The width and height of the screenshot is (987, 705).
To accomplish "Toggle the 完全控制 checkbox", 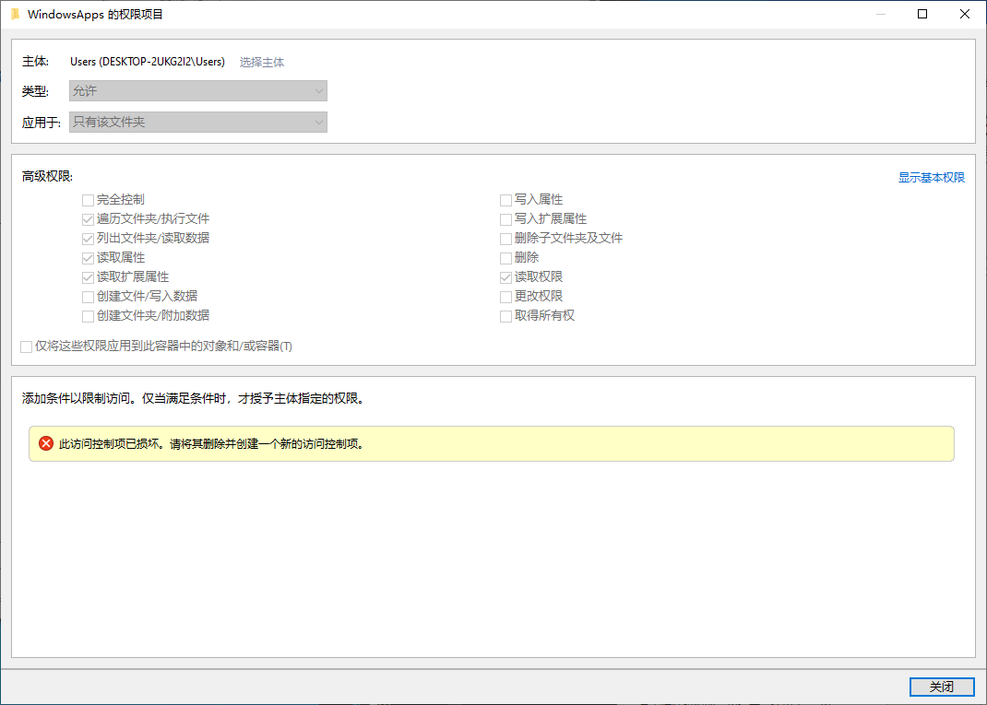I will point(89,200).
